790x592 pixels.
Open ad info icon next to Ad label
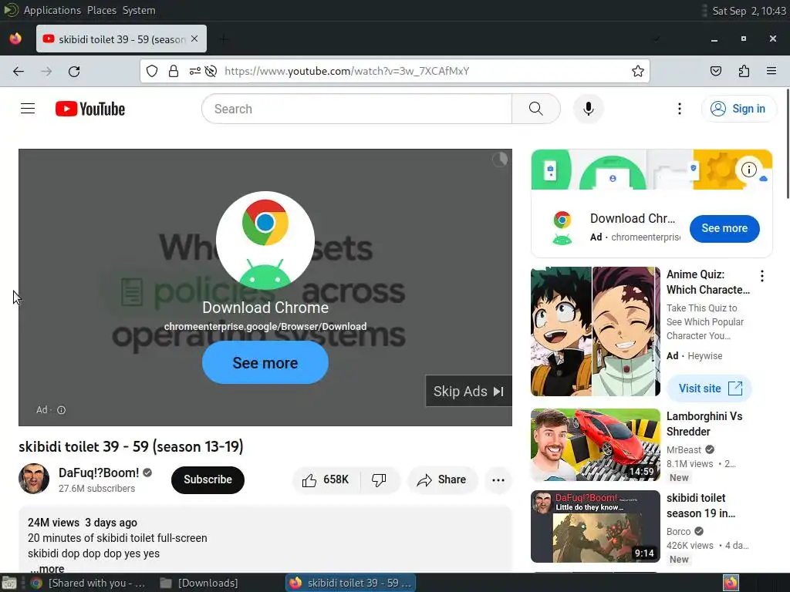pos(62,410)
